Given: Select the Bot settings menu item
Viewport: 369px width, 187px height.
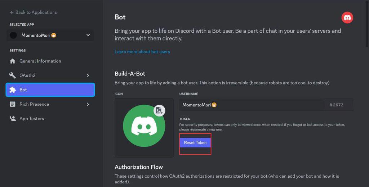Looking at the screenshot, I should click(50, 90).
